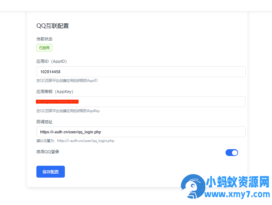The image size is (272, 205).
Task: Click the 102814458 AppID value text
Action: (x=50, y=72)
